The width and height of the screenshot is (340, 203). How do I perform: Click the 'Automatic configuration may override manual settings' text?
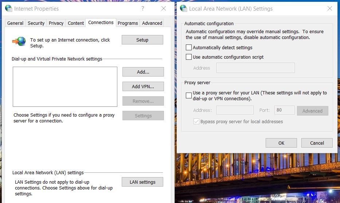pos(255,35)
